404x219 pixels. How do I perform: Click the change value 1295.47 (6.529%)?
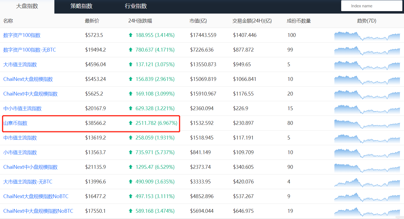[155, 167]
